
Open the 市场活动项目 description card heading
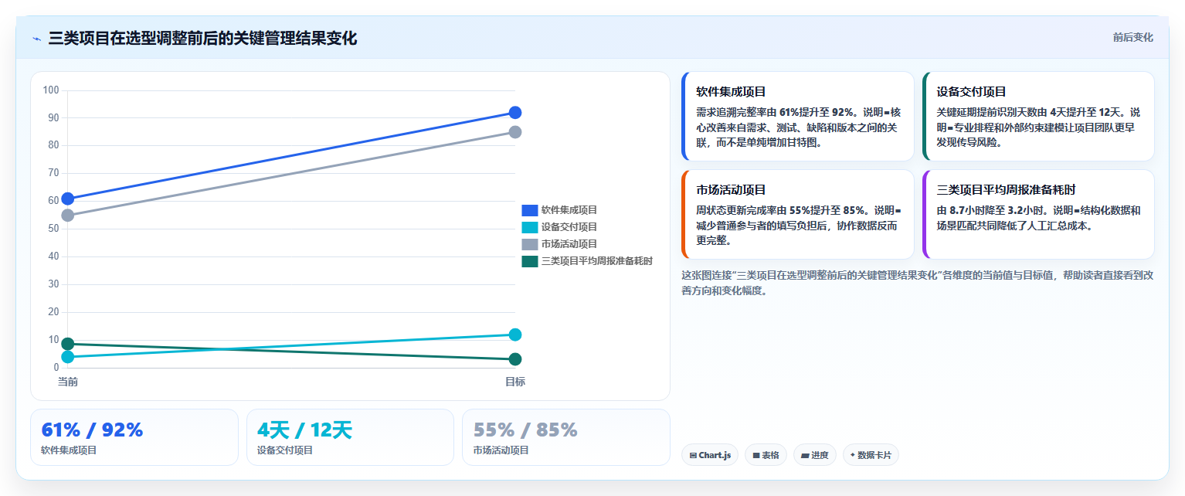[x=731, y=189]
